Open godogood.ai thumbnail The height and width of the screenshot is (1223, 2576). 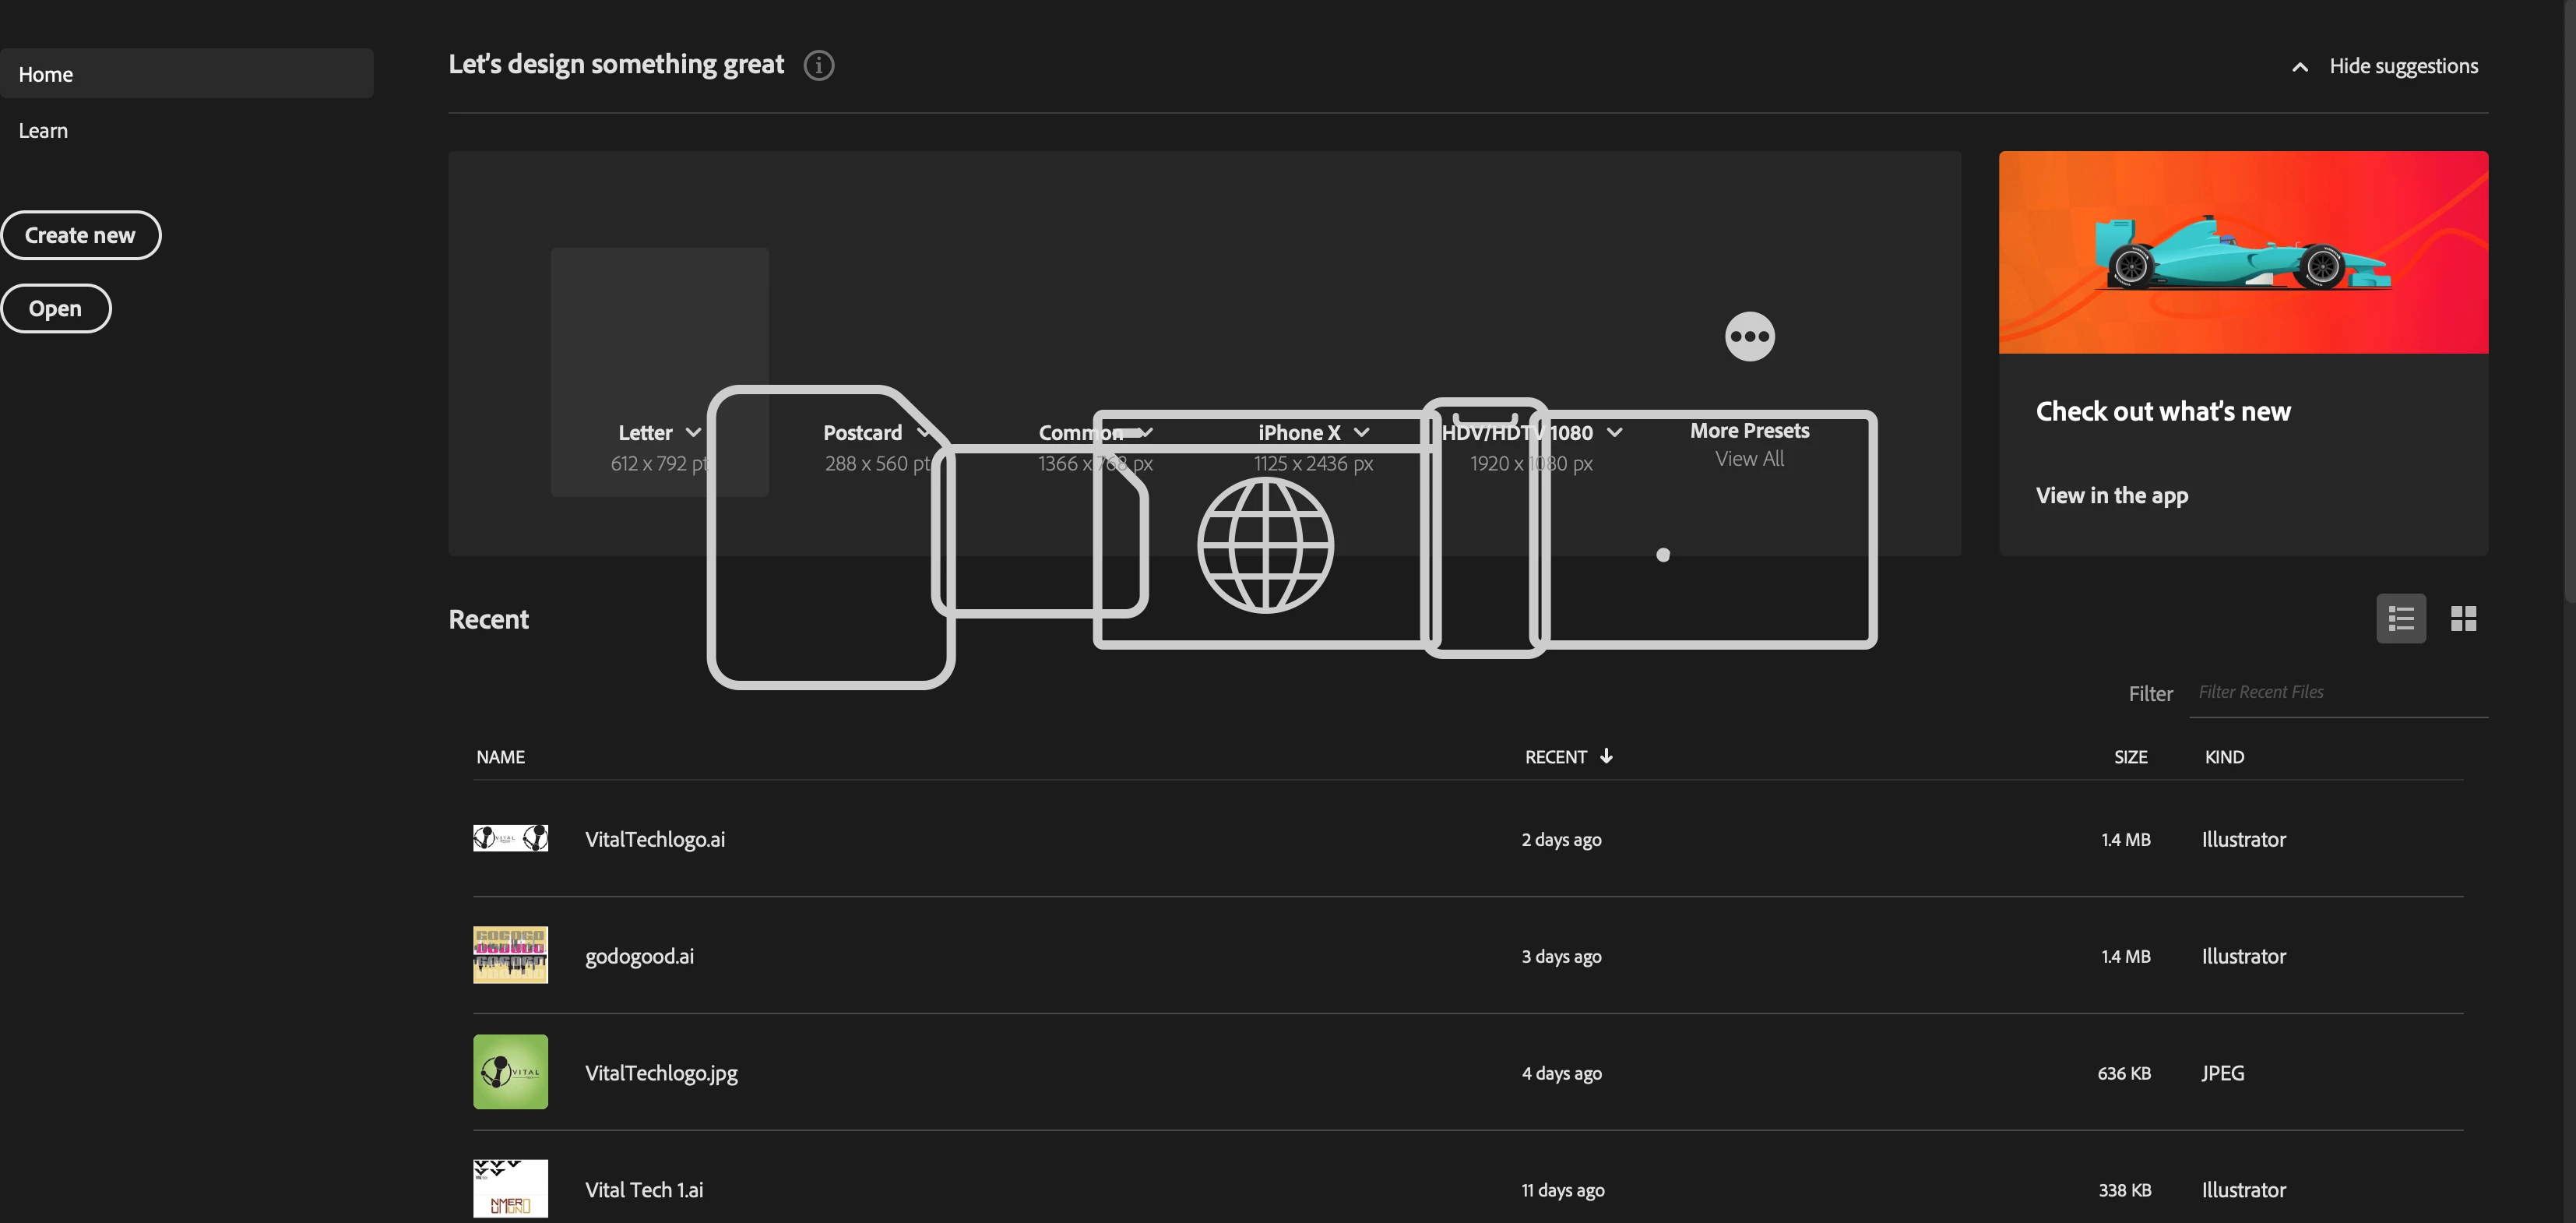(x=510, y=955)
